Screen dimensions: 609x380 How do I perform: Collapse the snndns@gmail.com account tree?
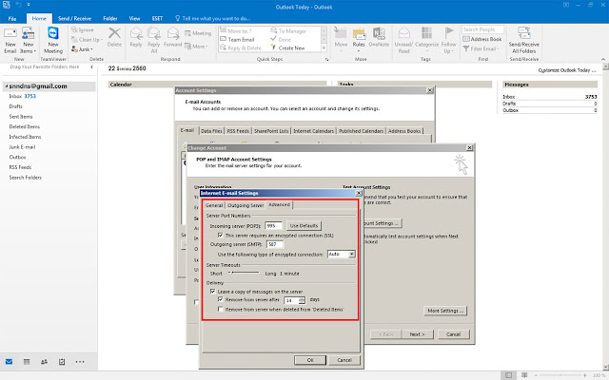7,86
